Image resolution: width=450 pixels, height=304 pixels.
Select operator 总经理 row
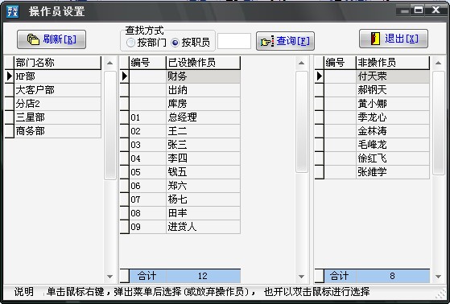(185, 117)
